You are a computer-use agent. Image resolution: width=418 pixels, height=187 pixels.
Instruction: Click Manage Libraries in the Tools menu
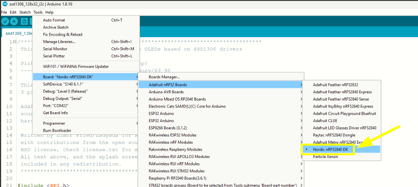click(59, 42)
